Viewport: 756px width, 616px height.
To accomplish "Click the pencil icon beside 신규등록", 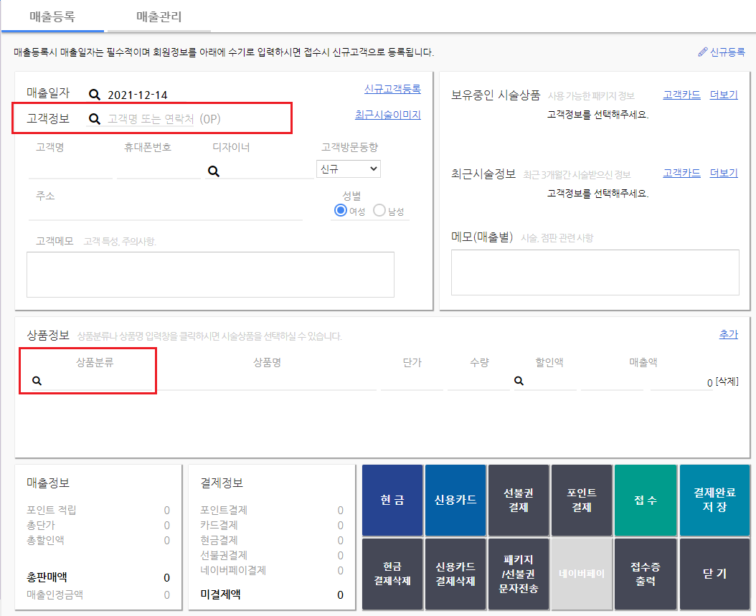I will [x=703, y=52].
